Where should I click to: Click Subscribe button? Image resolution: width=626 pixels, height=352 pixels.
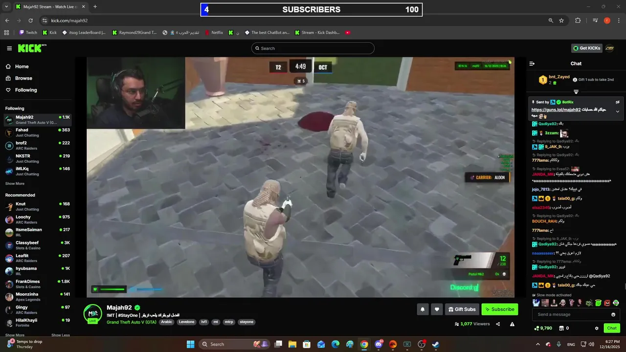(499, 309)
